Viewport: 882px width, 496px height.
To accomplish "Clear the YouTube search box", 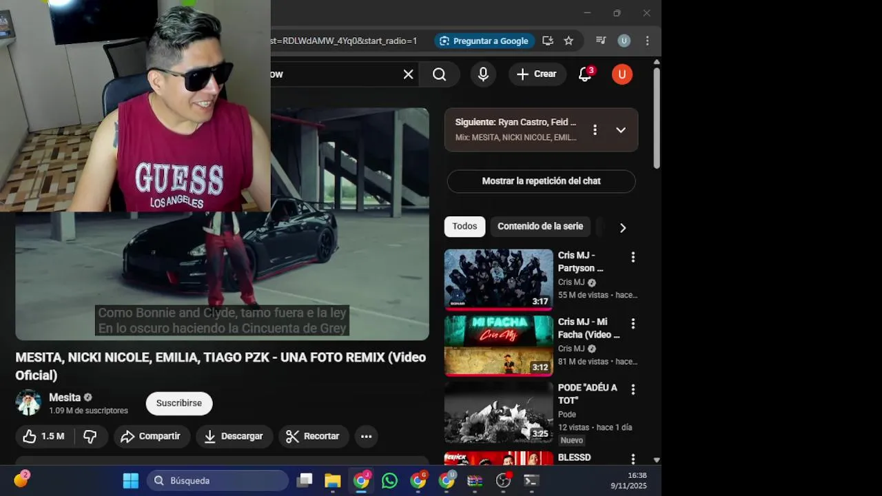I will click(408, 74).
